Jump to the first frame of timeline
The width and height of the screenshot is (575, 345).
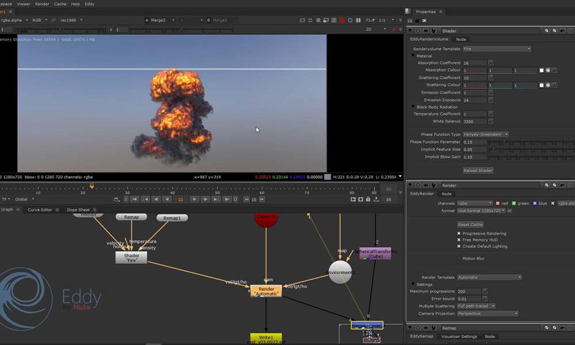[135, 199]
